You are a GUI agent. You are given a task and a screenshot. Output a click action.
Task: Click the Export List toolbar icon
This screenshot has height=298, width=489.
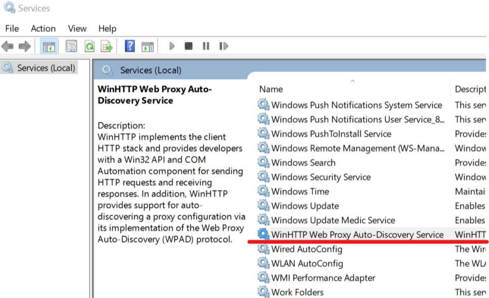click(107, 46)
